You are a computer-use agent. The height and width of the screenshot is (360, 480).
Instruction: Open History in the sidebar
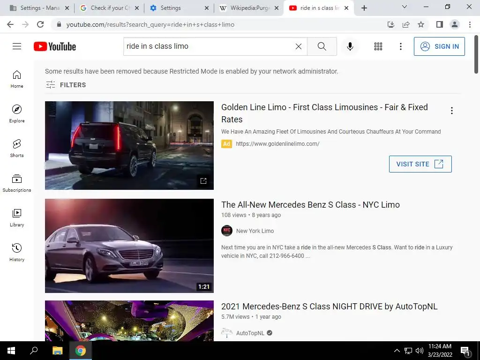(x=17, y=252)
